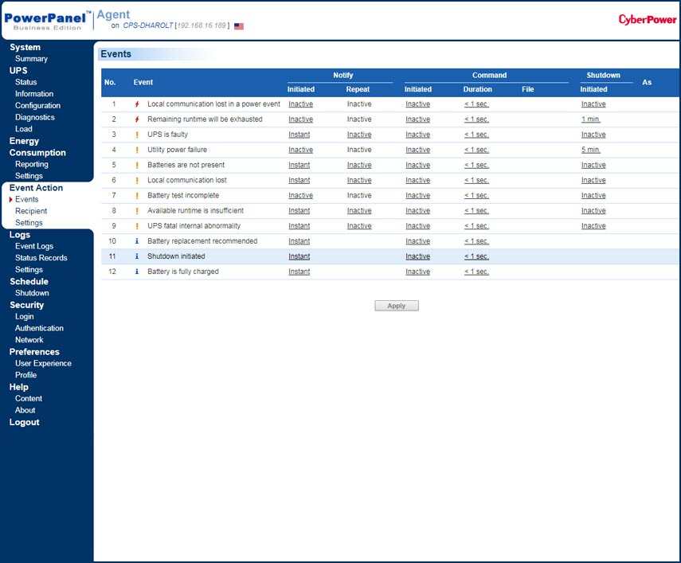Viewport: 681px width, 563px height.
Task: Select the 'UPS fatal internal abnormality' event name
Action: click(x=194, y=225)
